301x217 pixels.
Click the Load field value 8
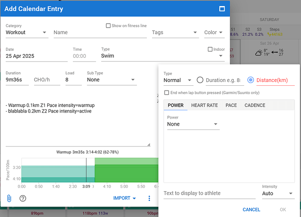click(x=73, y=80)
